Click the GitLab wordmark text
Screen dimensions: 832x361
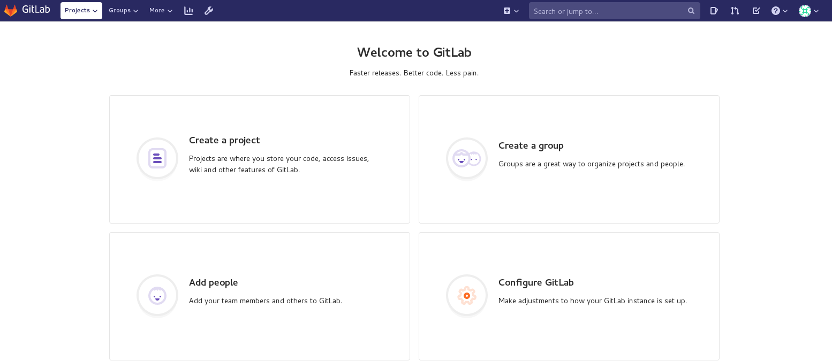pyautogui.click(x=36, y=10)
